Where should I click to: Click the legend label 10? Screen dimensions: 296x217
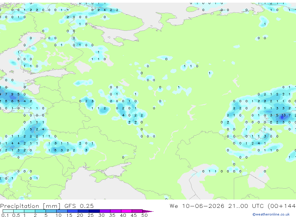(58, 215)
